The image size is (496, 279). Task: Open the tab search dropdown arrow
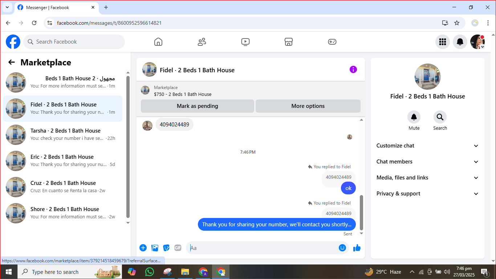point(7,7)
